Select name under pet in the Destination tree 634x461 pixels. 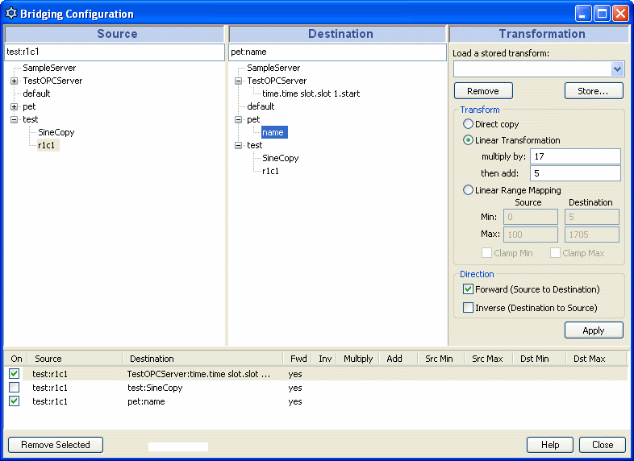pyautogui.click(x=274, y=132)
